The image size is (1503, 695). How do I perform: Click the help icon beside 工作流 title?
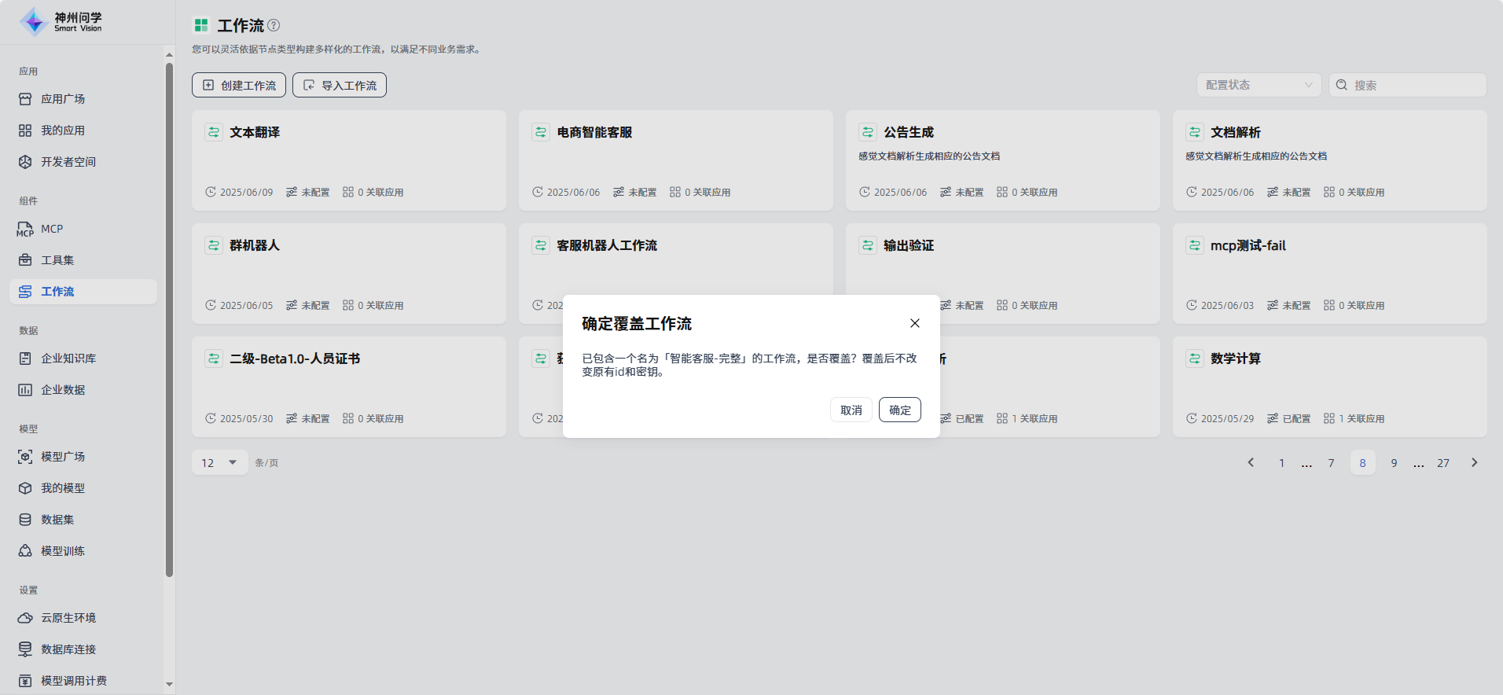pyautogui.click(x=274, y=25)
